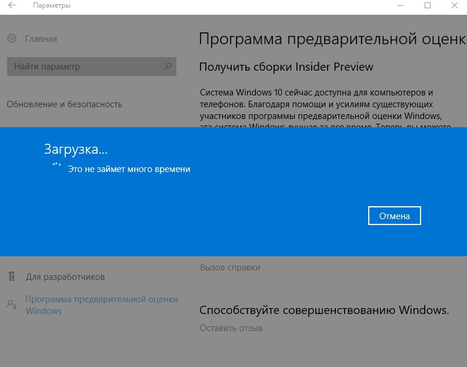This screenshot has width=467, height=367.
Task: Maximize the Параметры window
Action: click(428, 5)
